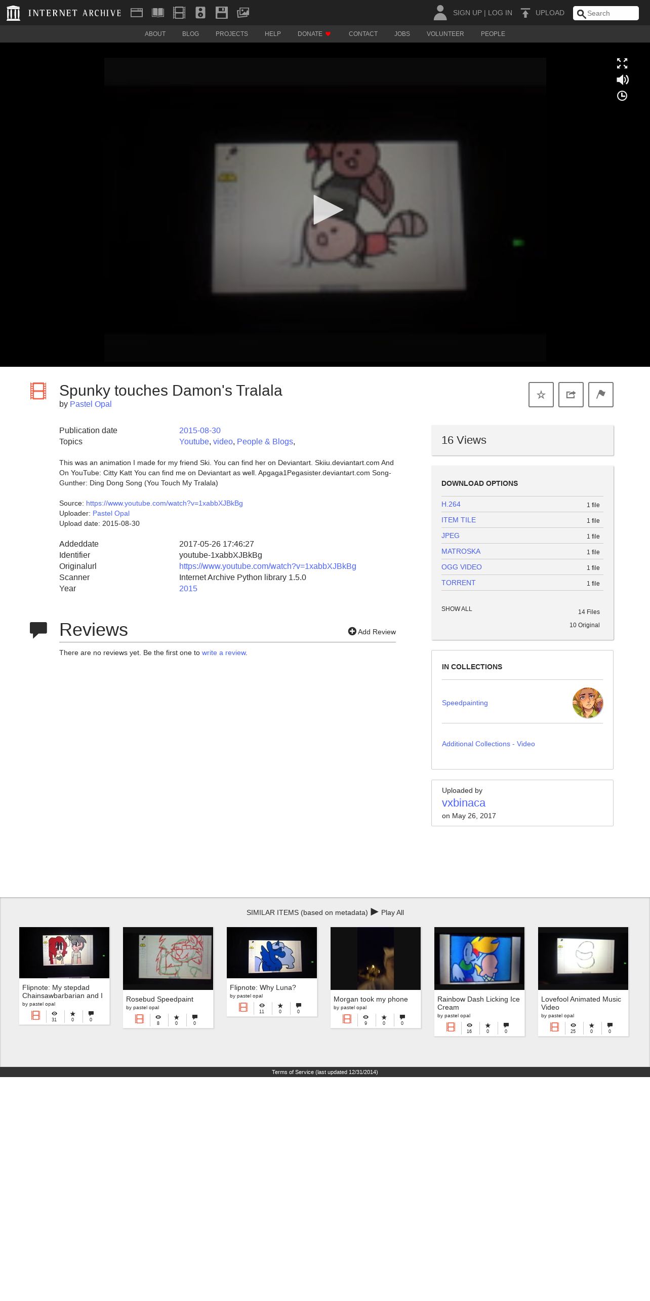The image size is (650, 1301).
Task: Click the user avatar icon
Action: coord(440,13)
